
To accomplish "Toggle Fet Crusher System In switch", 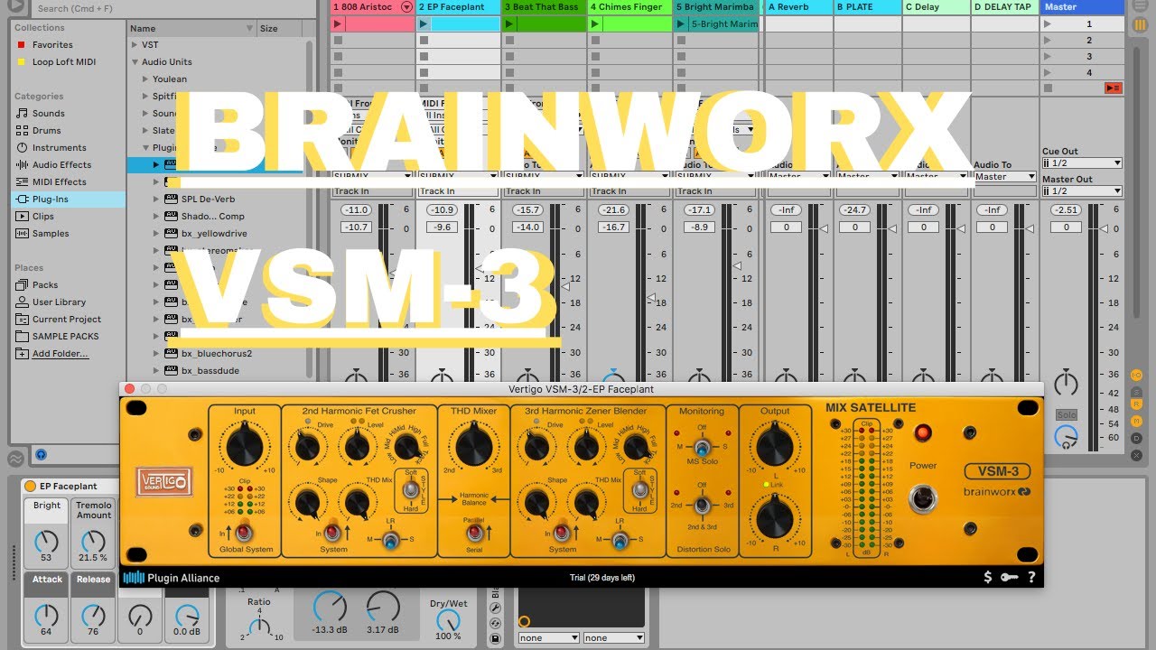I will point(332,533).
